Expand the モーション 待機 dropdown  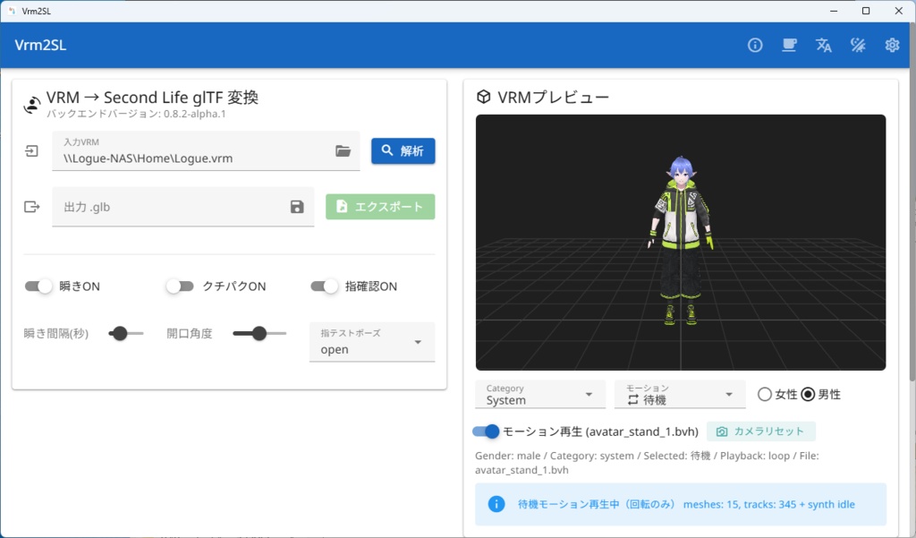coord(679,394)
